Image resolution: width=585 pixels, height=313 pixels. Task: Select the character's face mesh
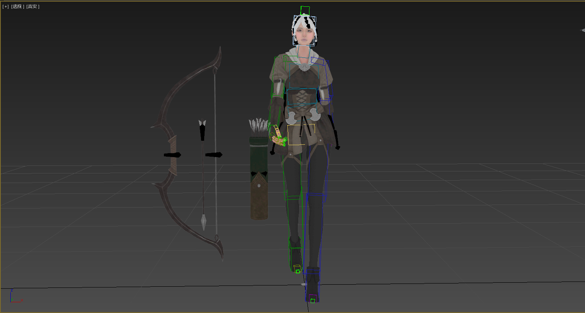304,37
